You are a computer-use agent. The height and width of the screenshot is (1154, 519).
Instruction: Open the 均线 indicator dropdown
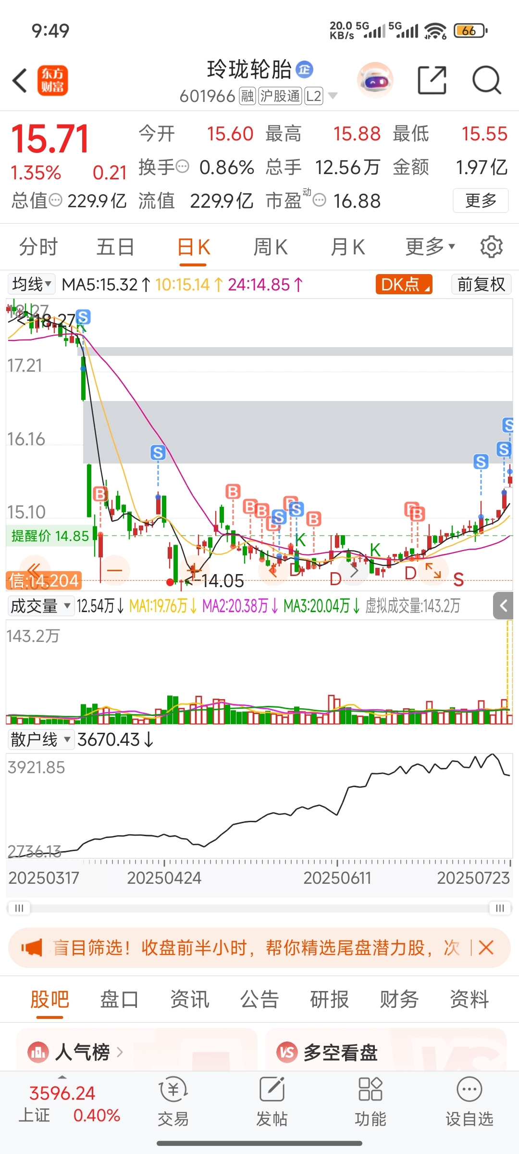point(31,284)
